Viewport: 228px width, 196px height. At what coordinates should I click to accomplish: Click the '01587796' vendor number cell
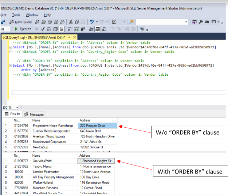click(21, 131)
